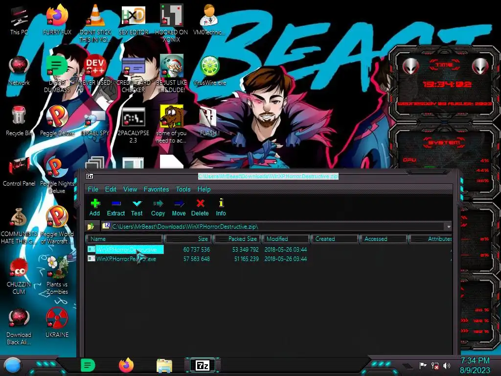The image size is (501, 376).
Task: Click the Copy toolbar button
Action: tap(158, 207)
